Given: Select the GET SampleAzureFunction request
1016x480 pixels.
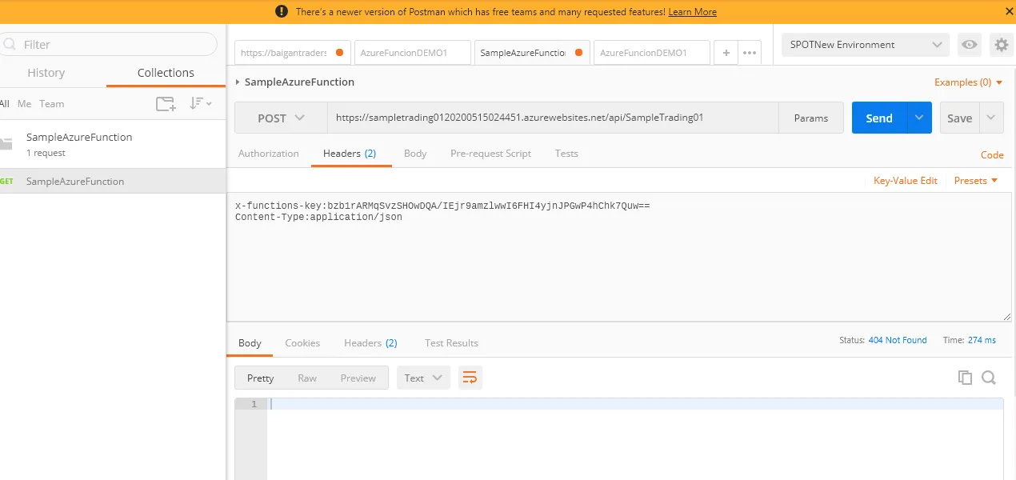Looking at the screenshot, I should (x=113, y=182).
